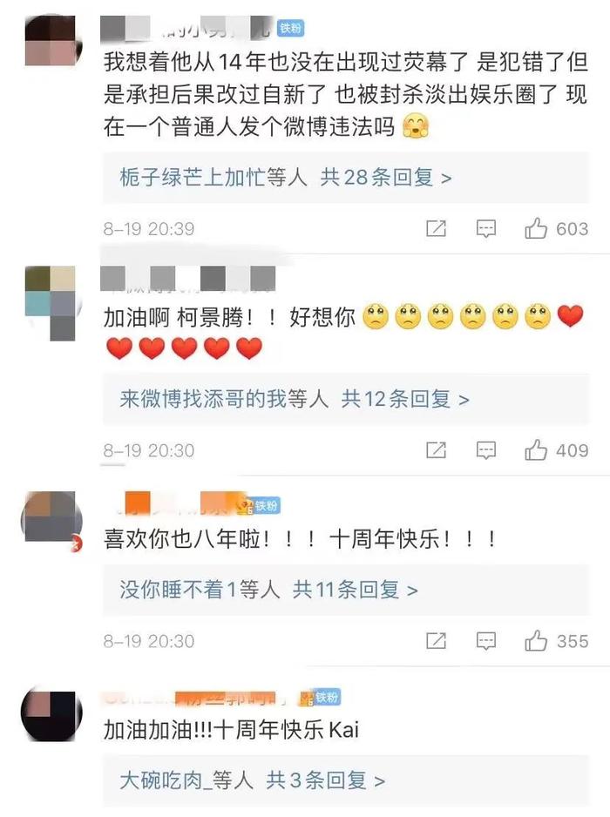Open first commenter's avatar
The image size is (610, 817).
click(x=51, y=41)
